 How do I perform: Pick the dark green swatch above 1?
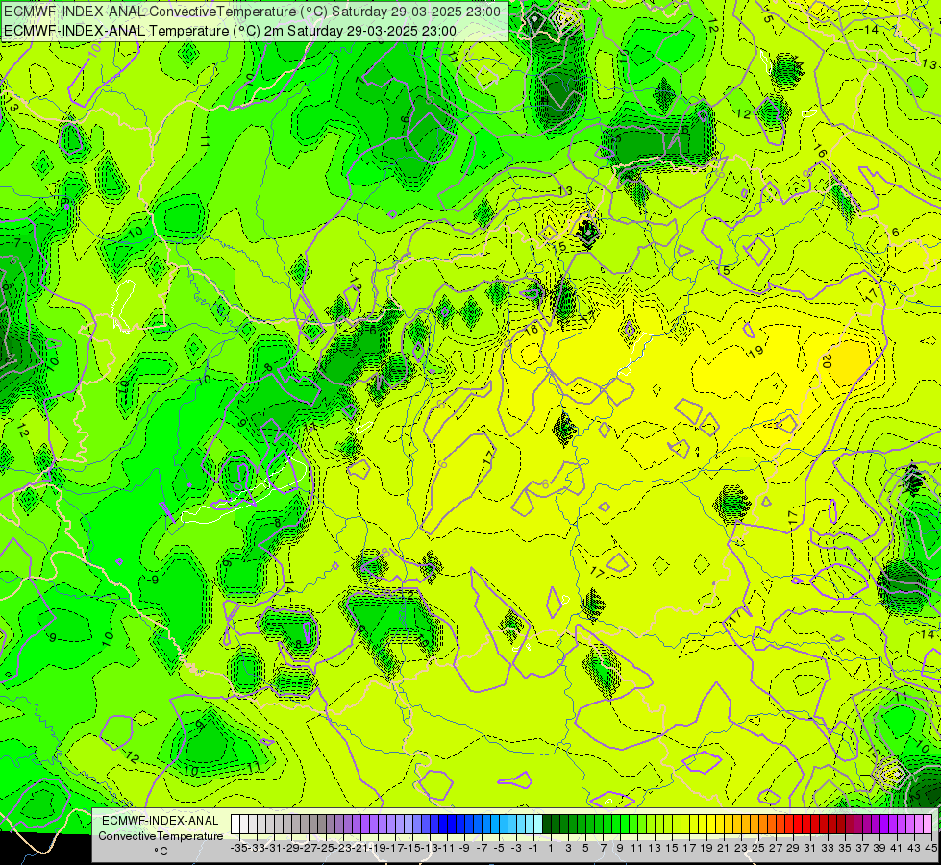click(x=547, y=825)
